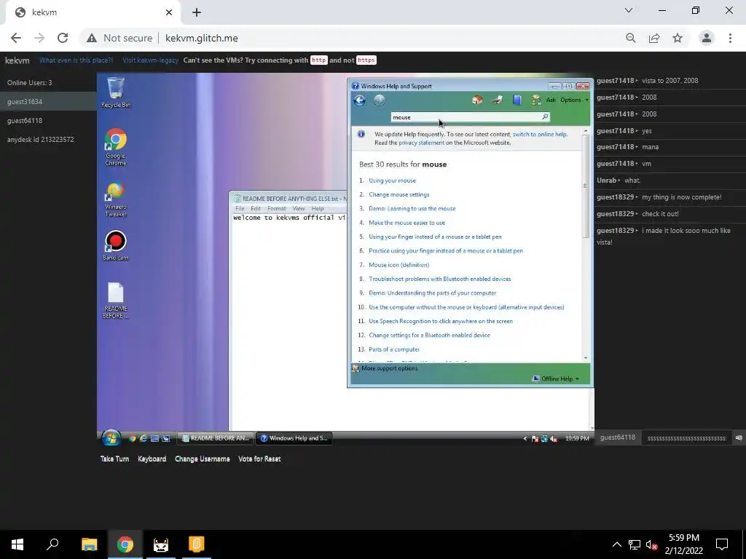
Task: Click the chat message input box
Action: [x=686, y=437]
